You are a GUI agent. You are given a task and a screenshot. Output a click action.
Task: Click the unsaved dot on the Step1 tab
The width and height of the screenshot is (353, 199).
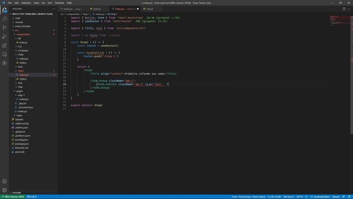tap(138, 9)
